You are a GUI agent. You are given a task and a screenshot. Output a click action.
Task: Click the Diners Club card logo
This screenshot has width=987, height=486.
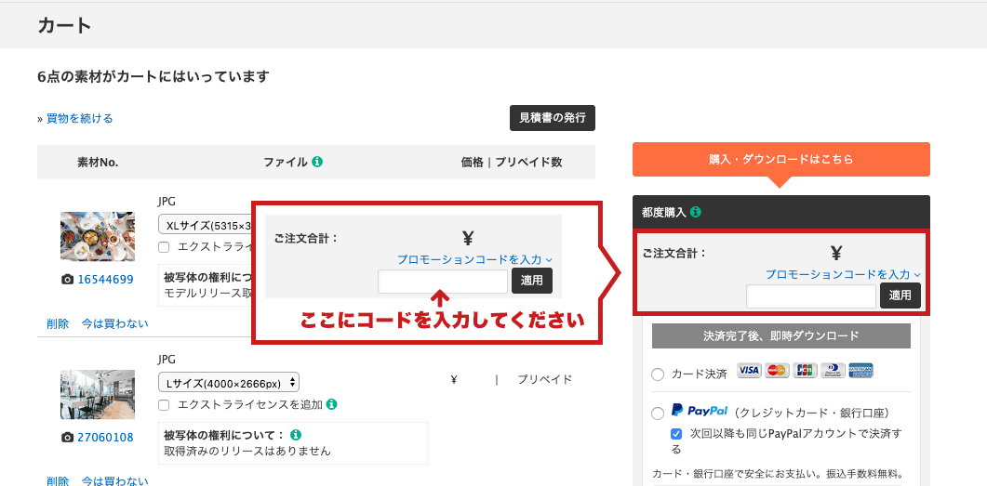click(833, 371)
